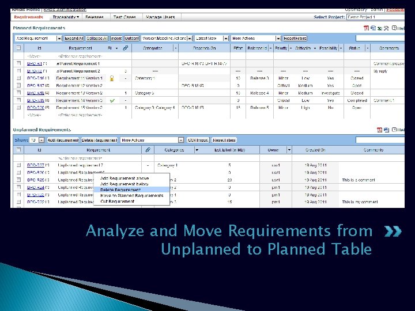The image size is (415, 311).
Task: Open Version/Baseline Actions dropdown
Action: pos(167,39)
